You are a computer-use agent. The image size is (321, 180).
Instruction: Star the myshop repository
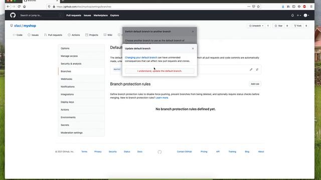click(x=278, y=26)
